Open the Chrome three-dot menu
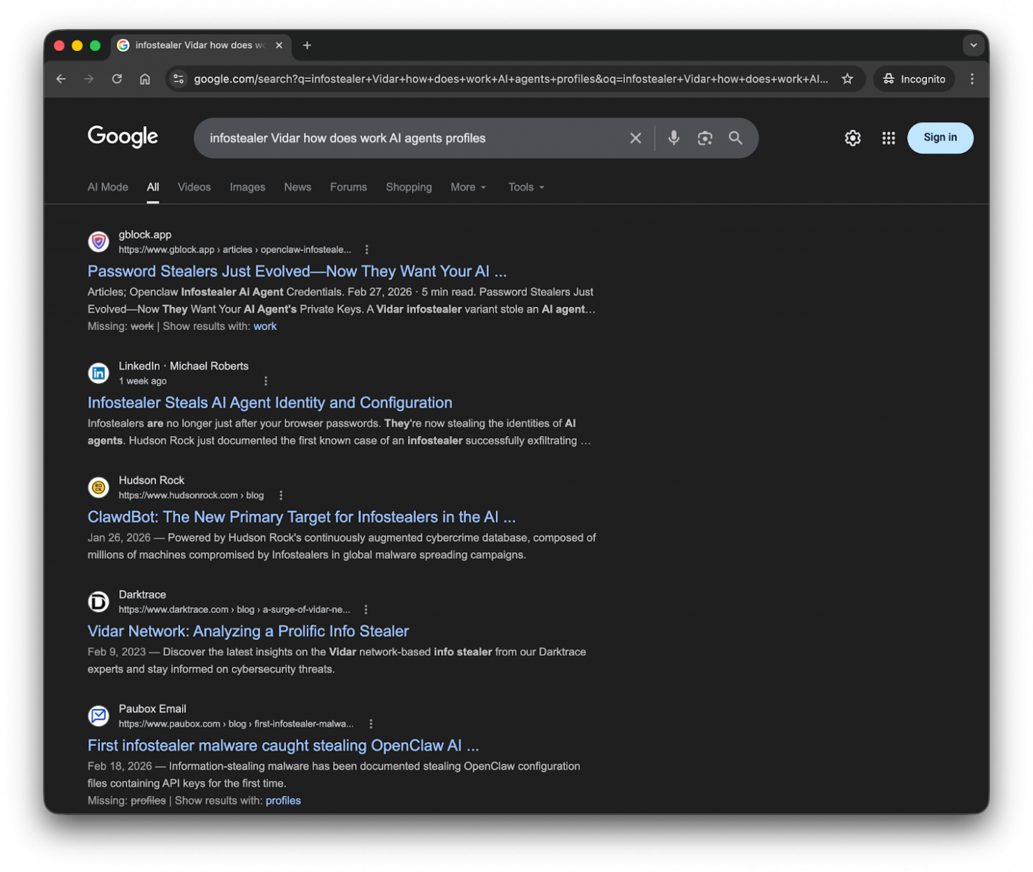This screenshot has width=1033, height=872. pyautogui.click(x=972, y=79)
